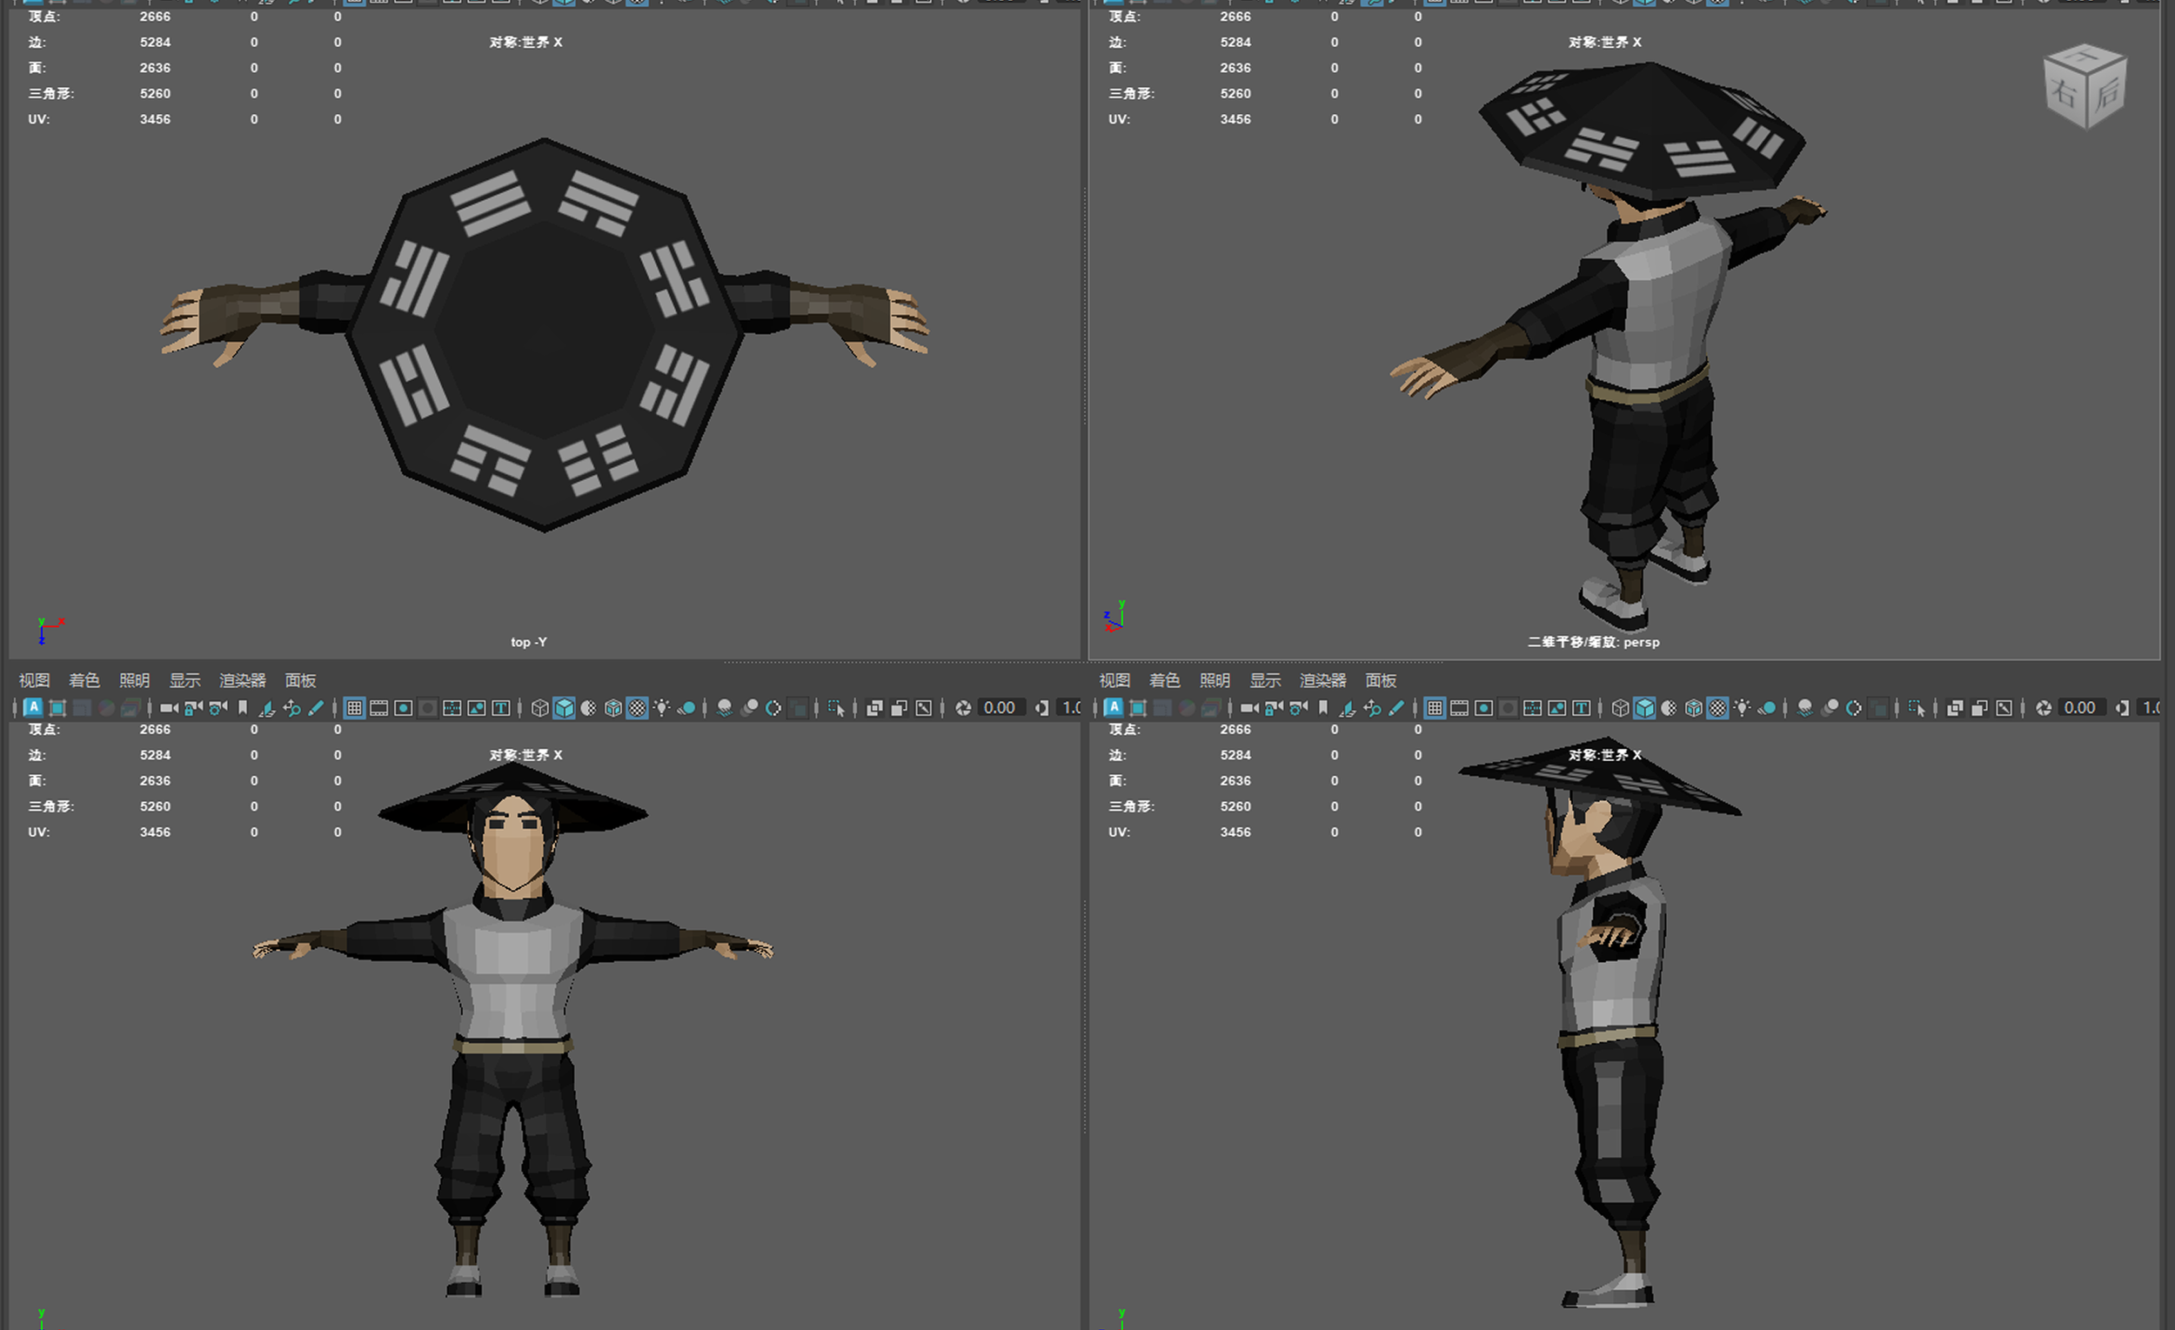This screenshot has height=1330, width=2175.
Task: Click the image plane icon in the front viewport toolbar
Action: [x=266, y=708]
